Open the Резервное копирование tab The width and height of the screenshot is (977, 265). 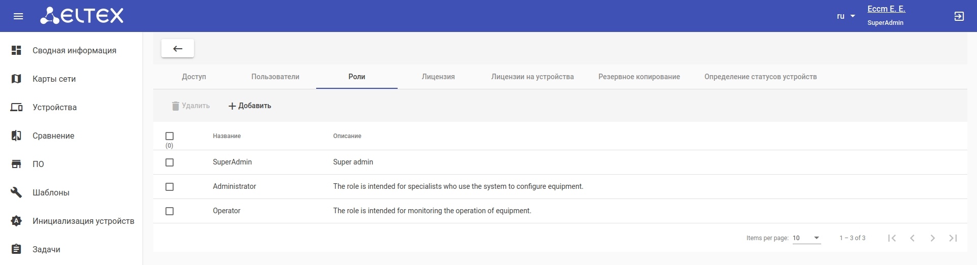tap(639, 77)
